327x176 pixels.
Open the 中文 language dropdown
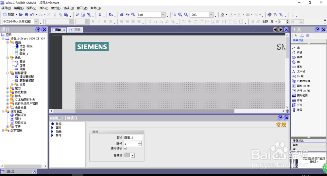(x=36, y=22)
